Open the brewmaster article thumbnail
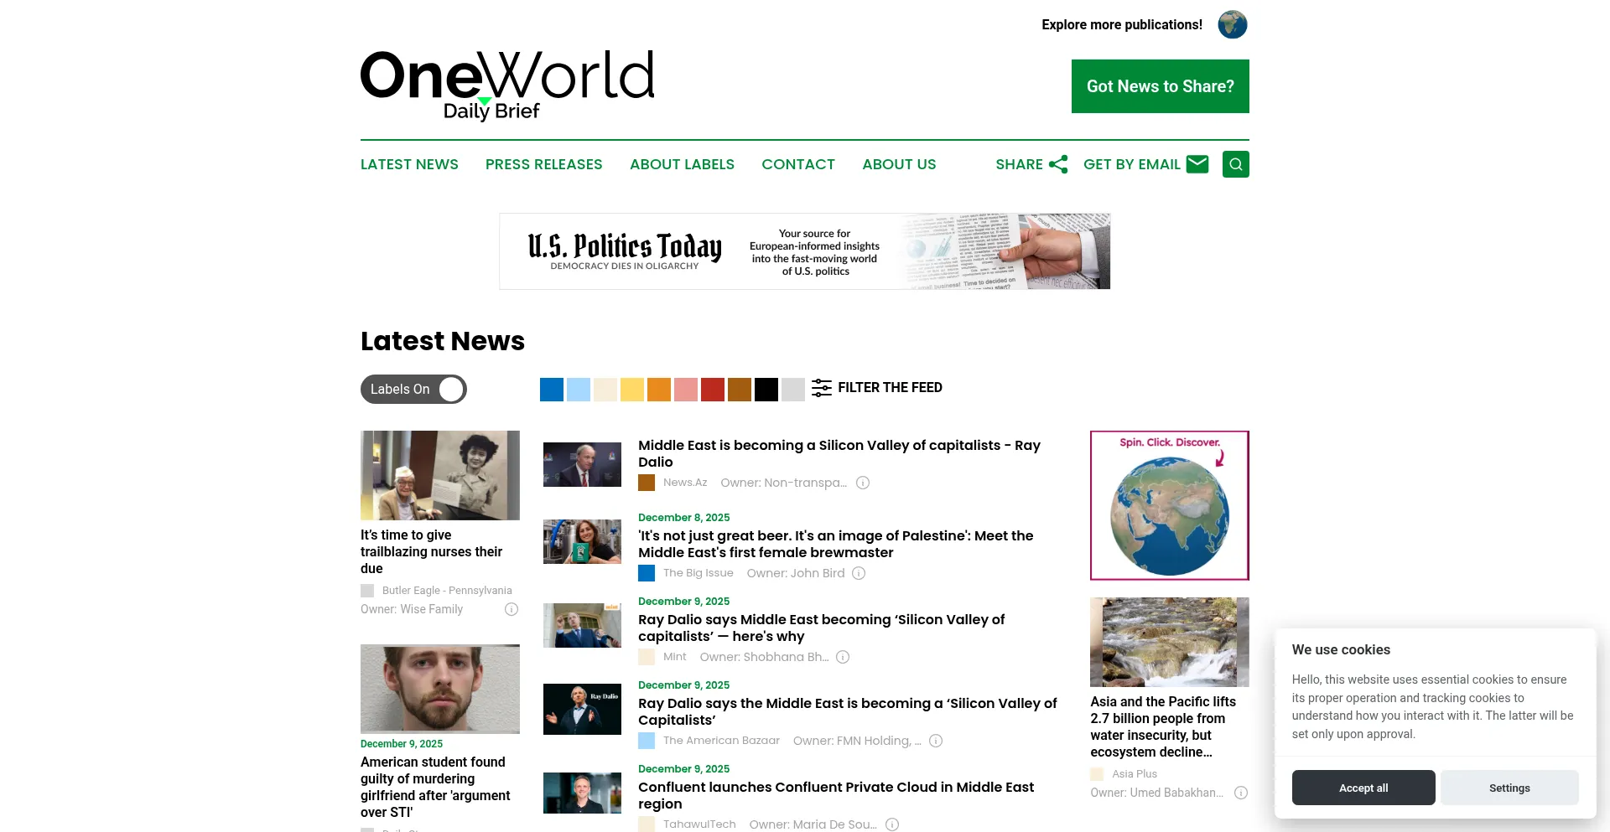This screenshot has width=1610, height=832. pos(582,541)
